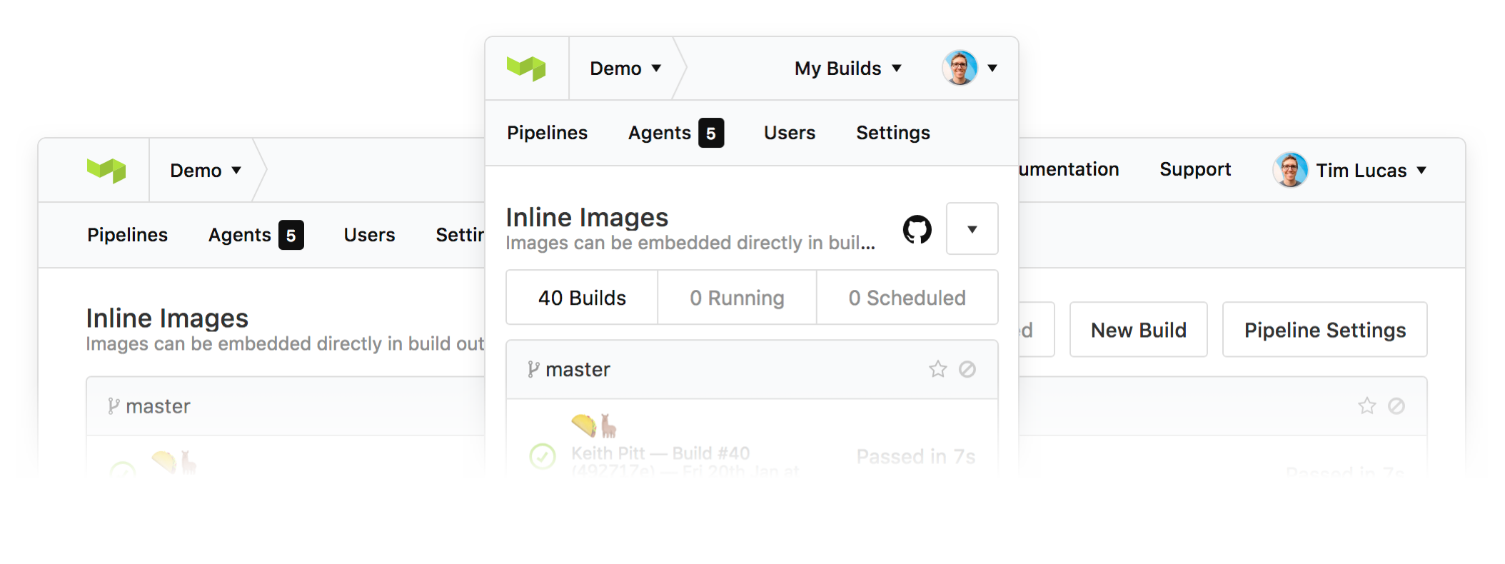Click the user avatar in the front panel header
This screenshot has height=564, width=1505.
pos(960,68)
